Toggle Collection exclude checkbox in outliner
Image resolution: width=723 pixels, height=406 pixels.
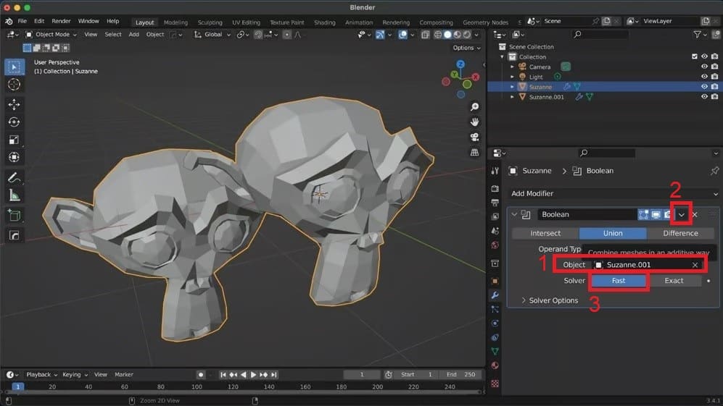click(695, 56)
